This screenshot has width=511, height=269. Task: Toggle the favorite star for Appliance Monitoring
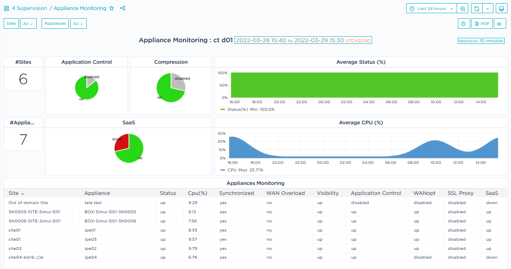click(112, 8)
